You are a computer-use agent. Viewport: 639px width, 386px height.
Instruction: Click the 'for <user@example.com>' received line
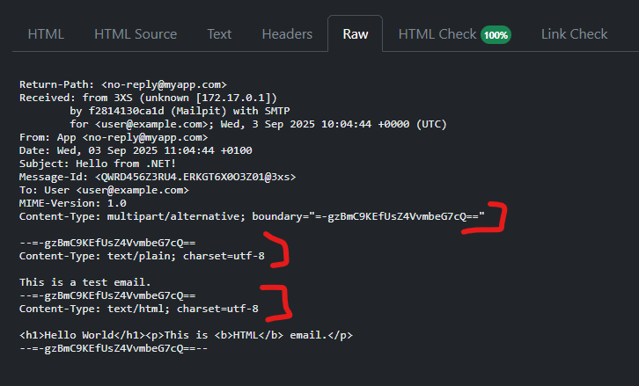click(x=259, y=124)
